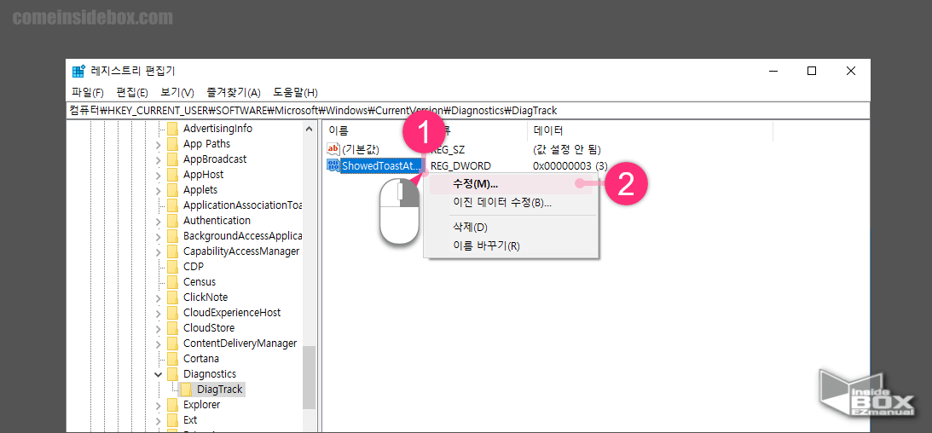The image size is (932, 433).
Task: Open the 즐겨찾기(A) menu
Action: click(234, 93)
